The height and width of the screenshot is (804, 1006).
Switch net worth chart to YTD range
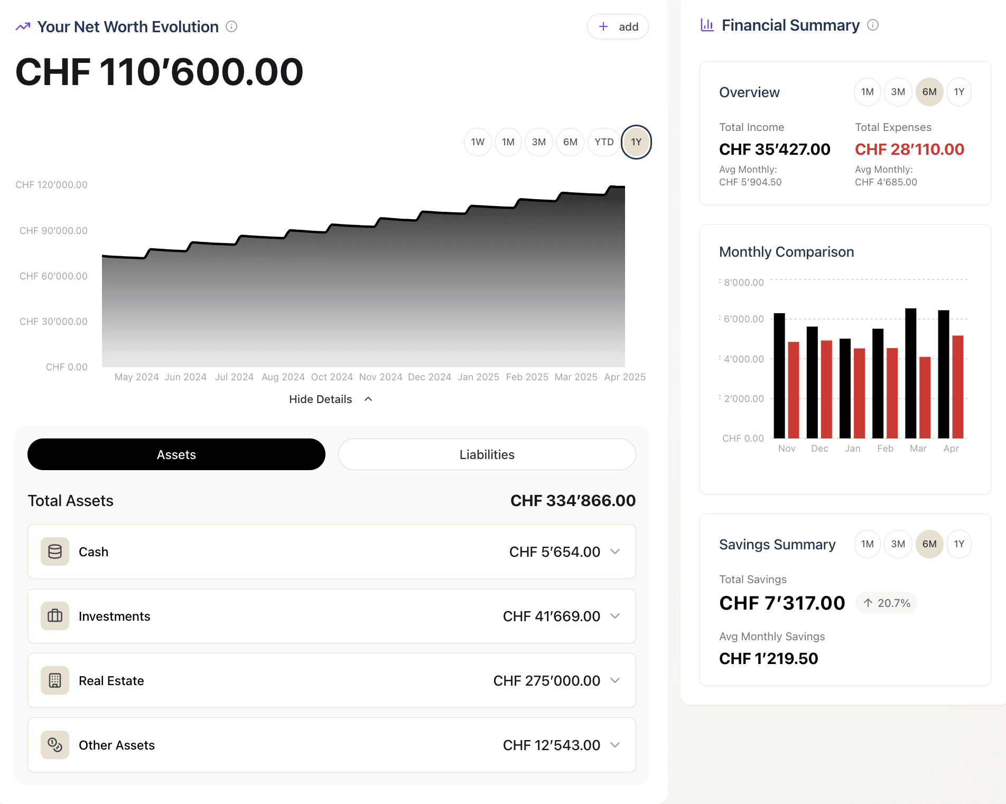pyautogui.click(x=604, y=142)
